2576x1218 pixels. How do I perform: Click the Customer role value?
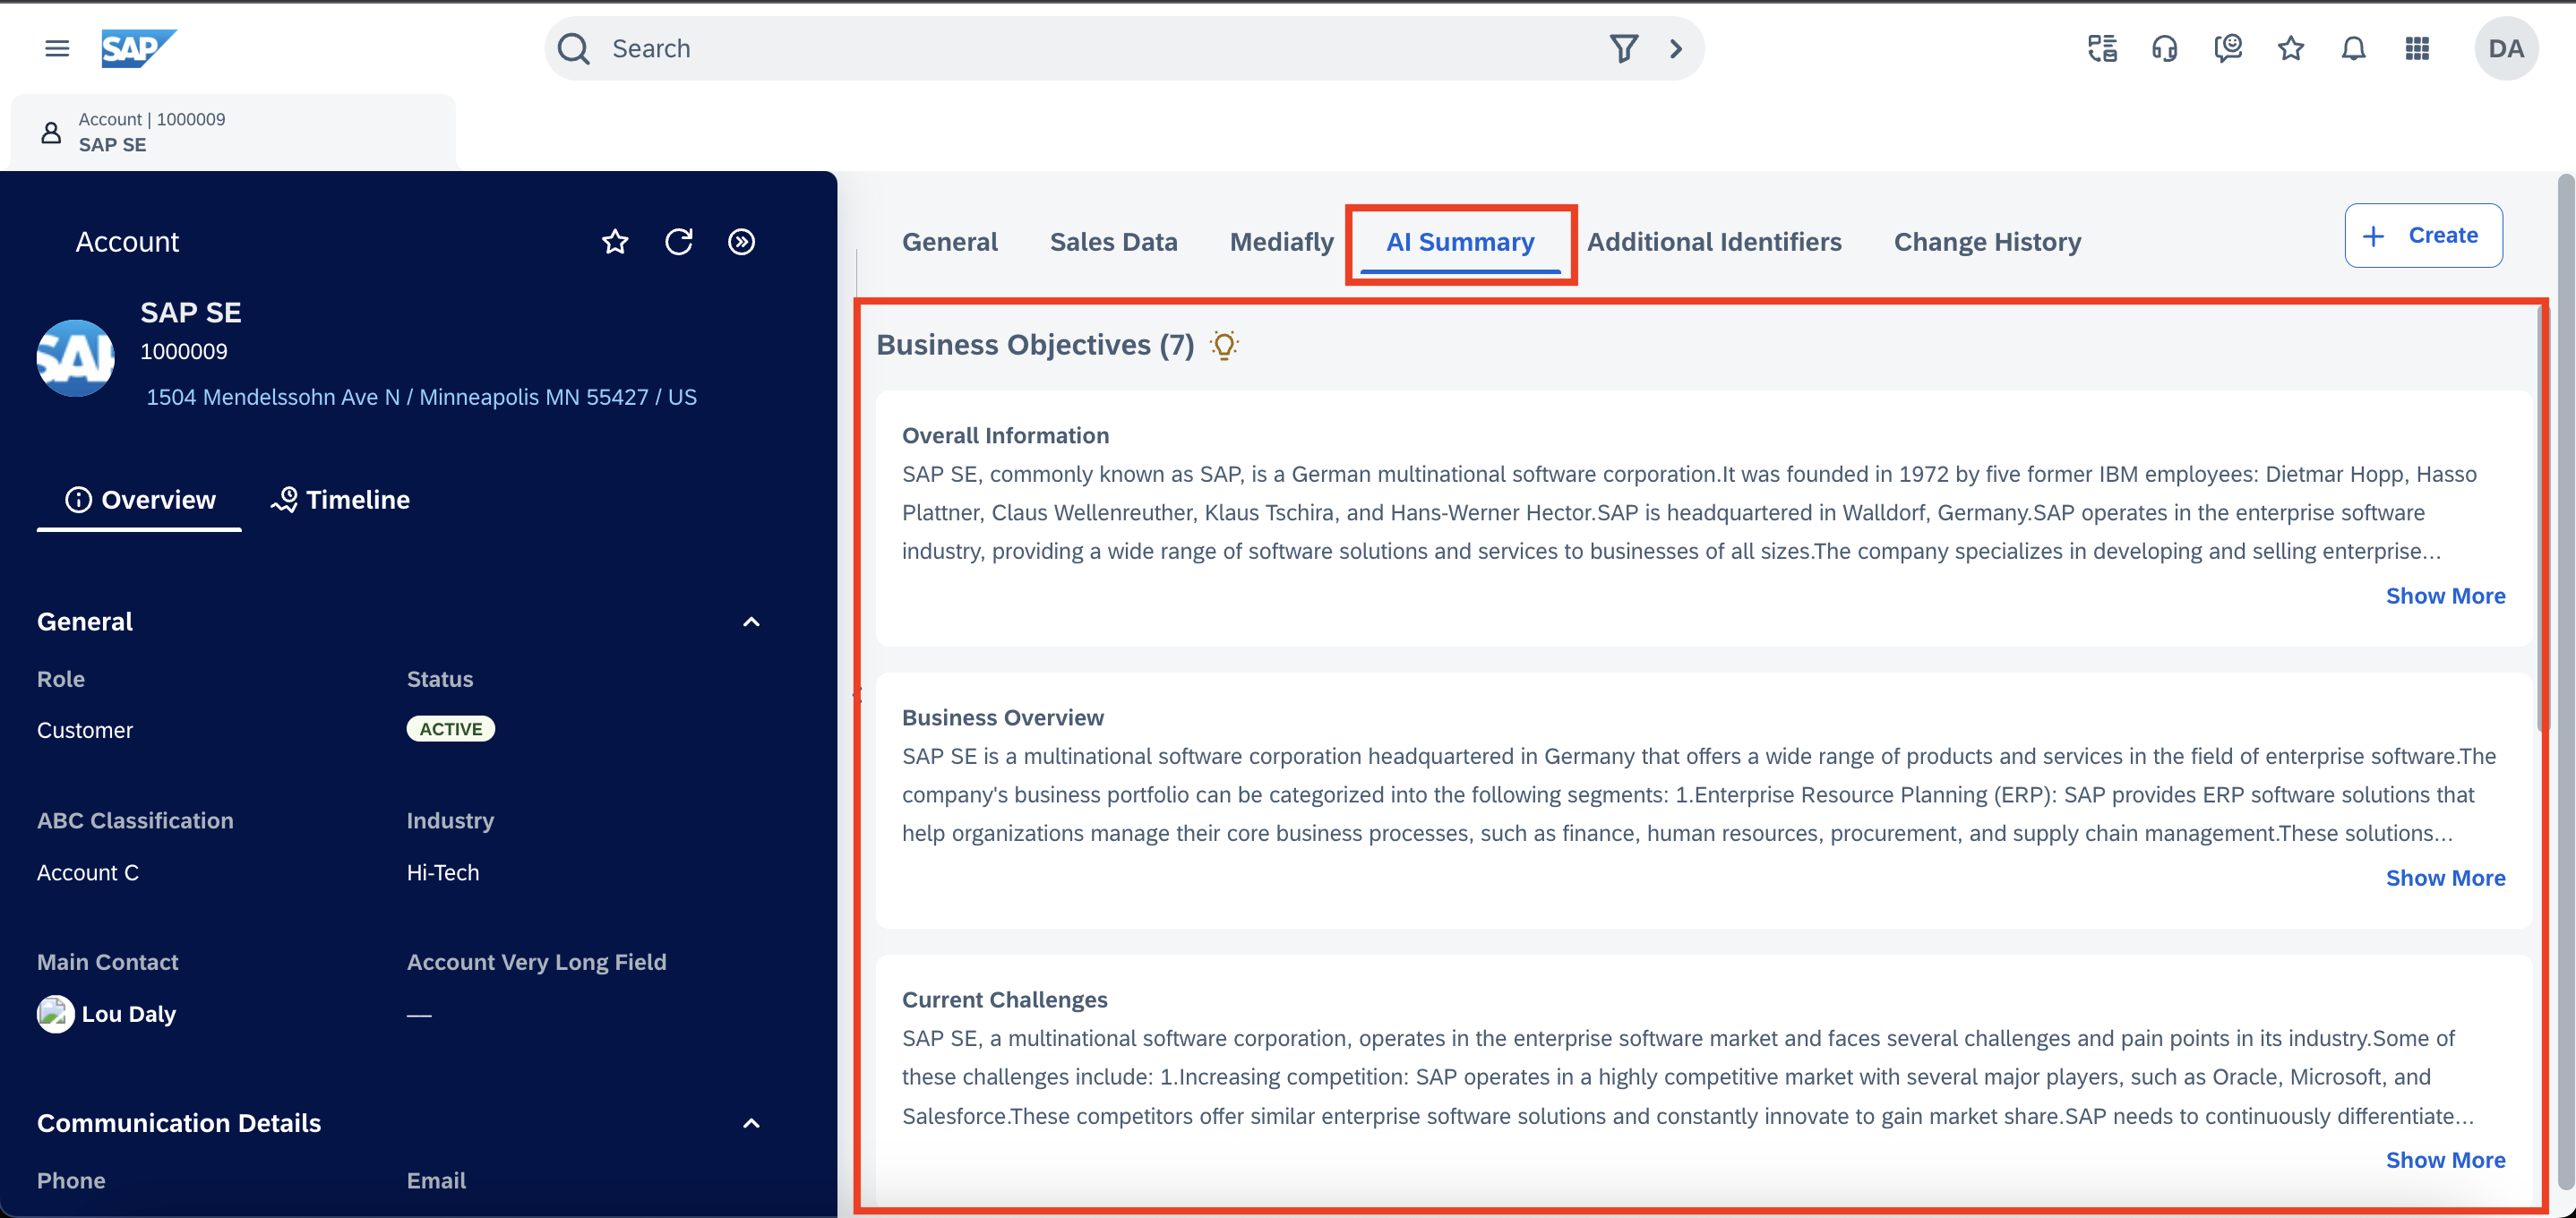(85, 730)
